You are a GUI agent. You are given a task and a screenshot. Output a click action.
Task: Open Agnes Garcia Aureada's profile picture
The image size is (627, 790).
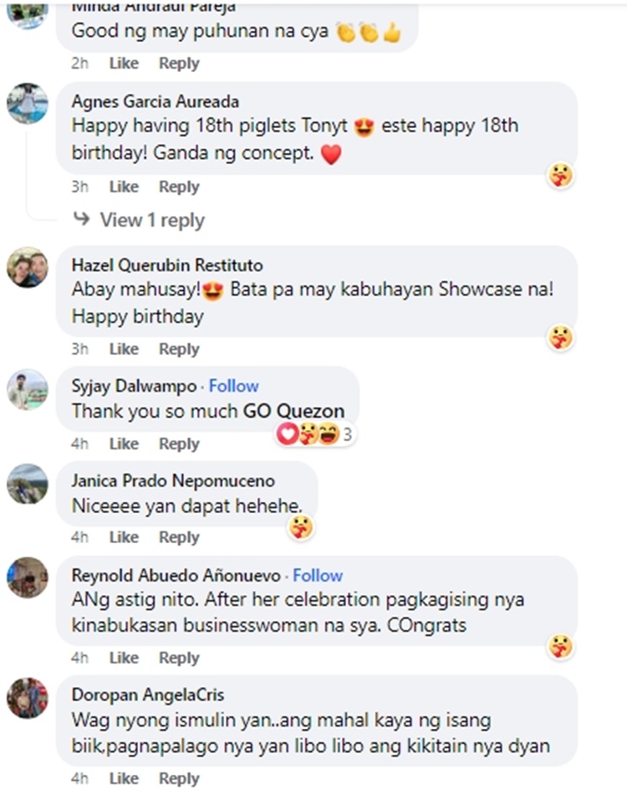(28, 104)
